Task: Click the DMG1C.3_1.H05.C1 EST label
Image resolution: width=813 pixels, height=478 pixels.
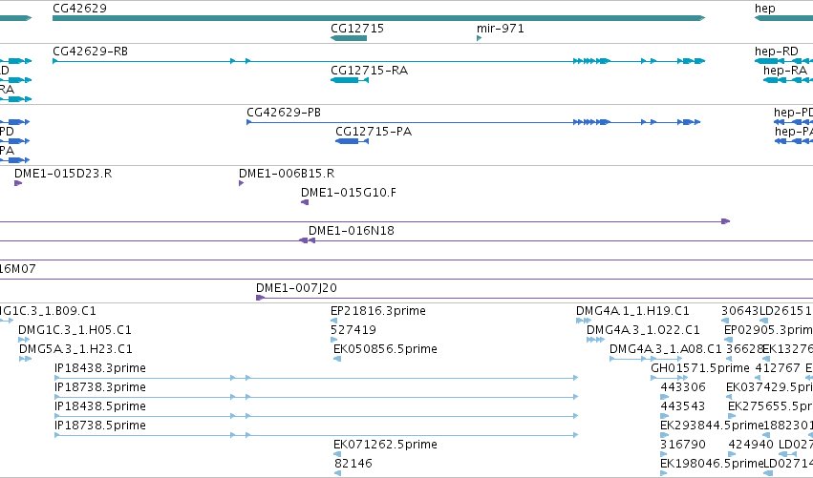Action: (75, 330)
